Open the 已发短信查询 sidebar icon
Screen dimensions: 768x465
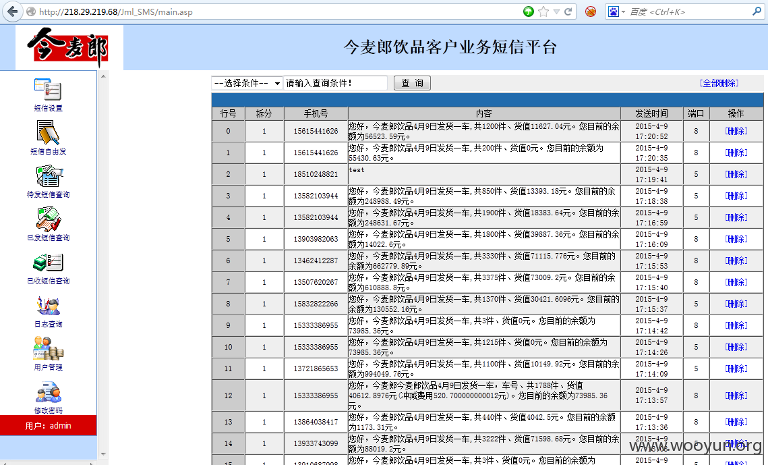coord(48,219)
